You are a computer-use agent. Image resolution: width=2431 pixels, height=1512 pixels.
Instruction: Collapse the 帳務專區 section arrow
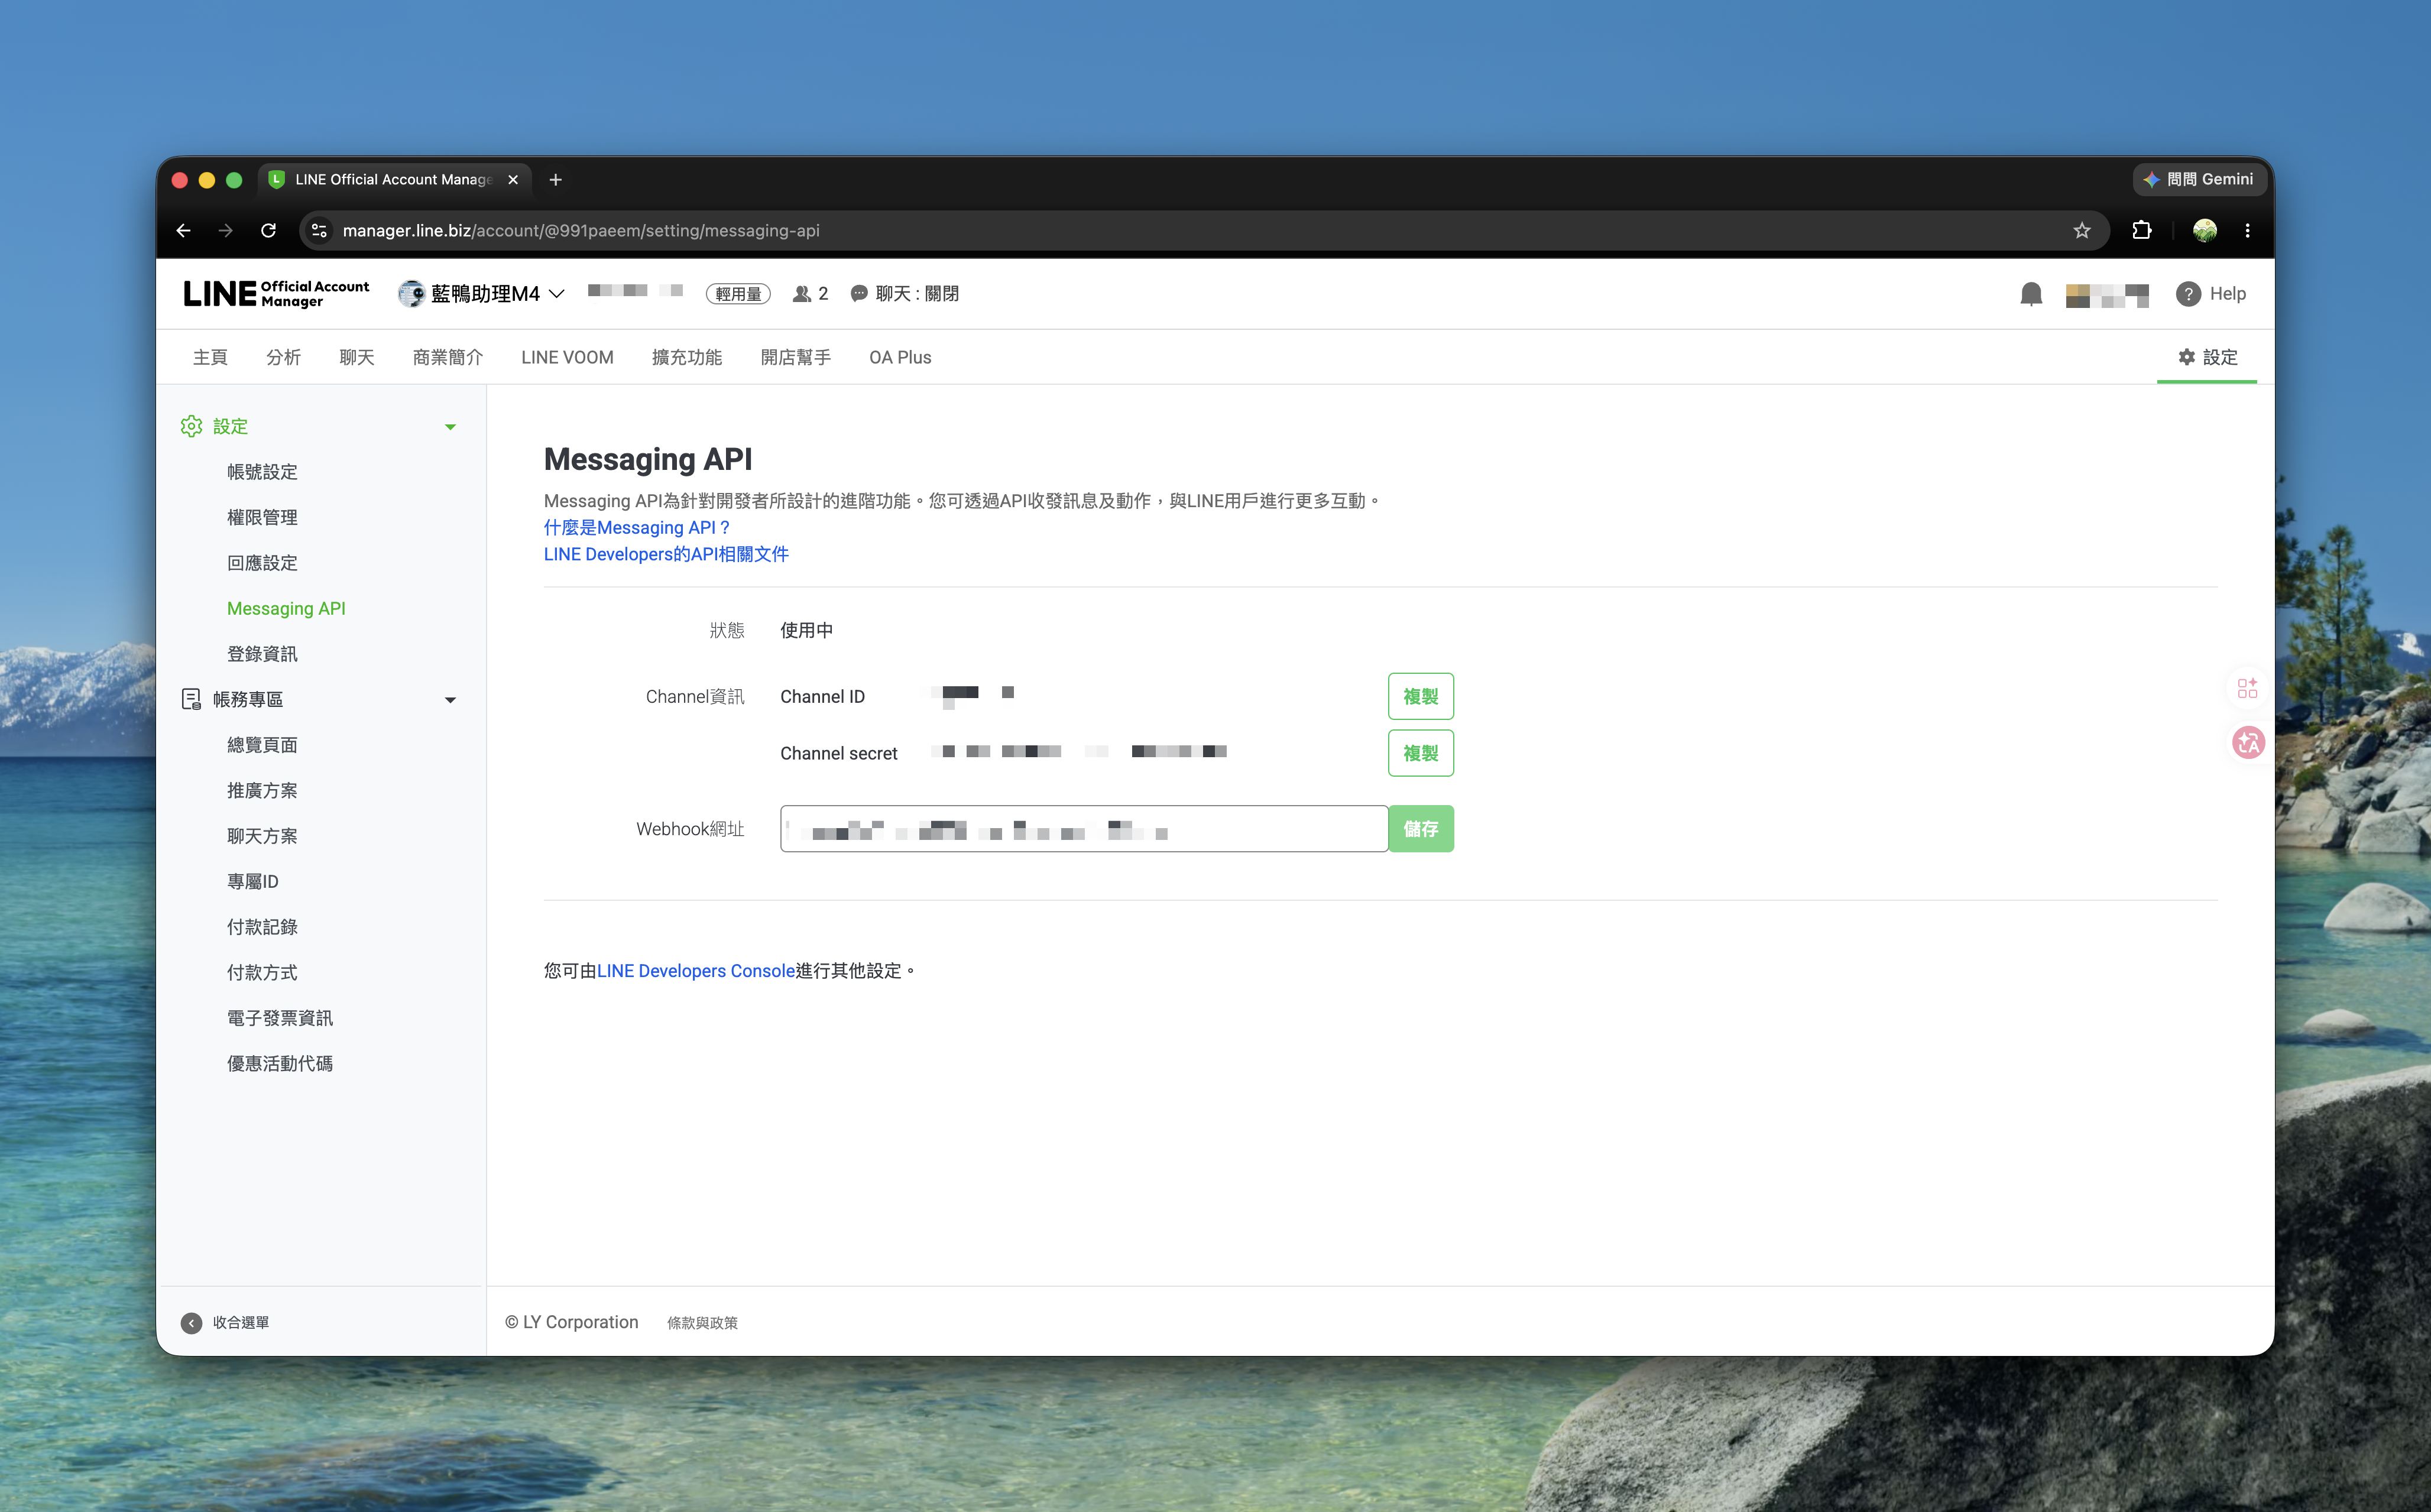pos(450,700)
